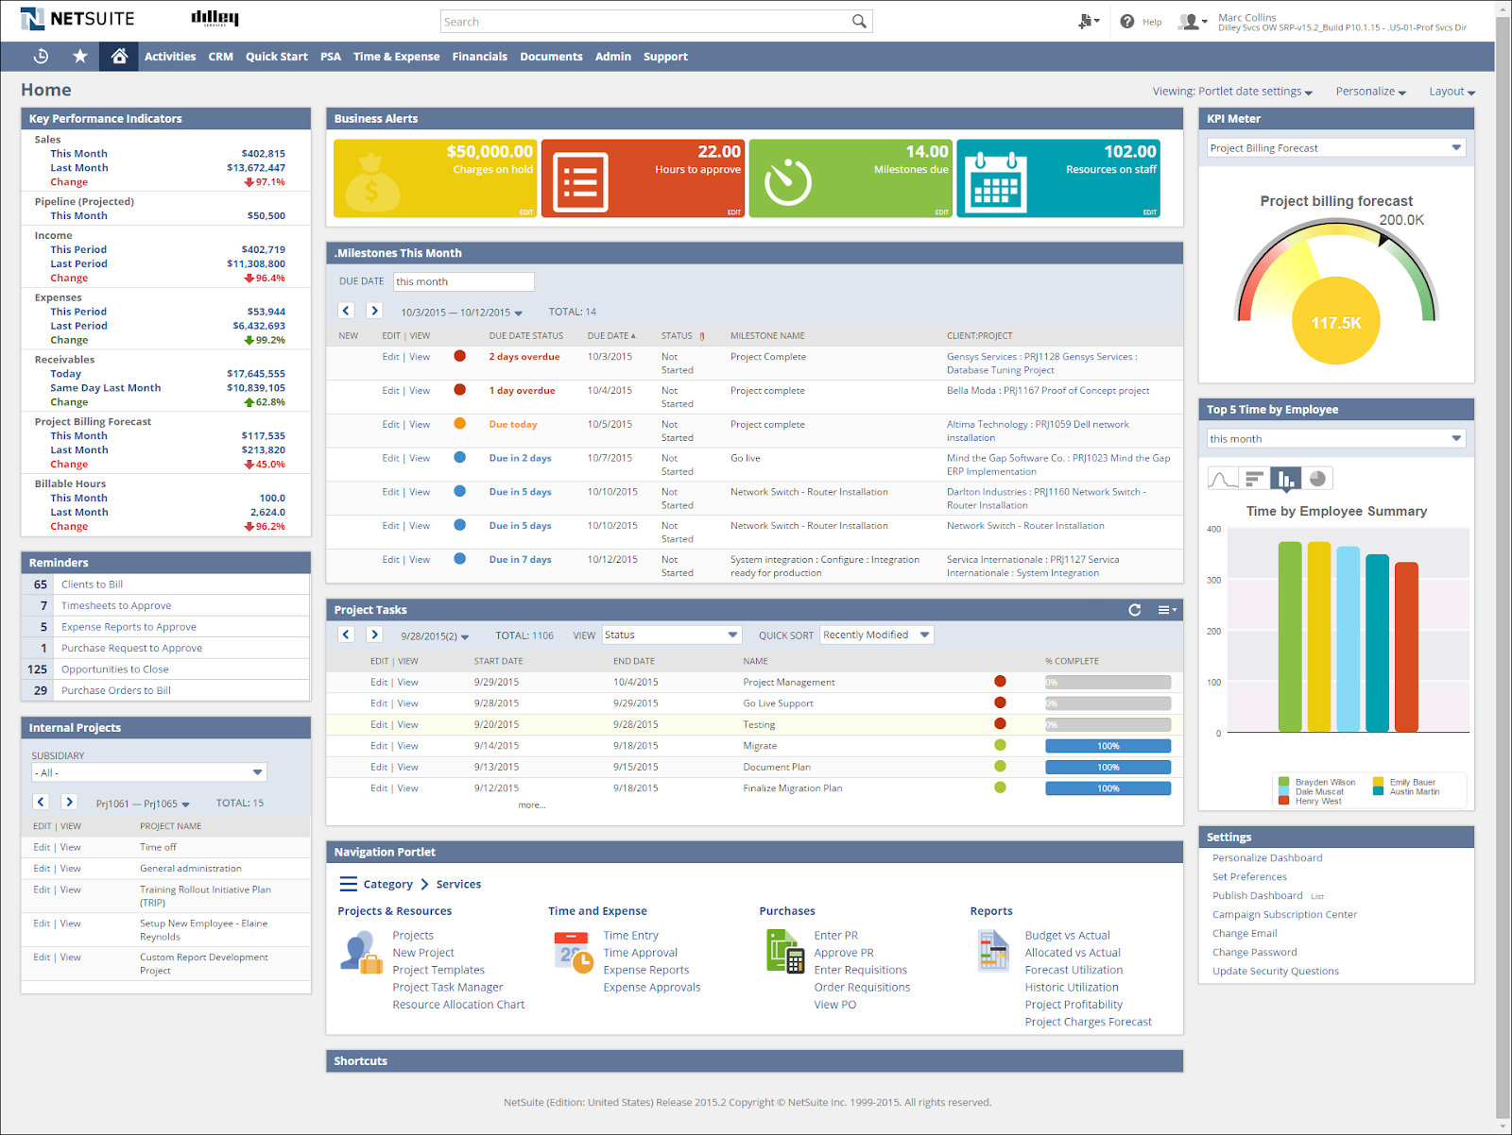The width and height of the screenshot is (1512, 1135).
Task: Open the recent records clock icon
Action: pos(41,56)
